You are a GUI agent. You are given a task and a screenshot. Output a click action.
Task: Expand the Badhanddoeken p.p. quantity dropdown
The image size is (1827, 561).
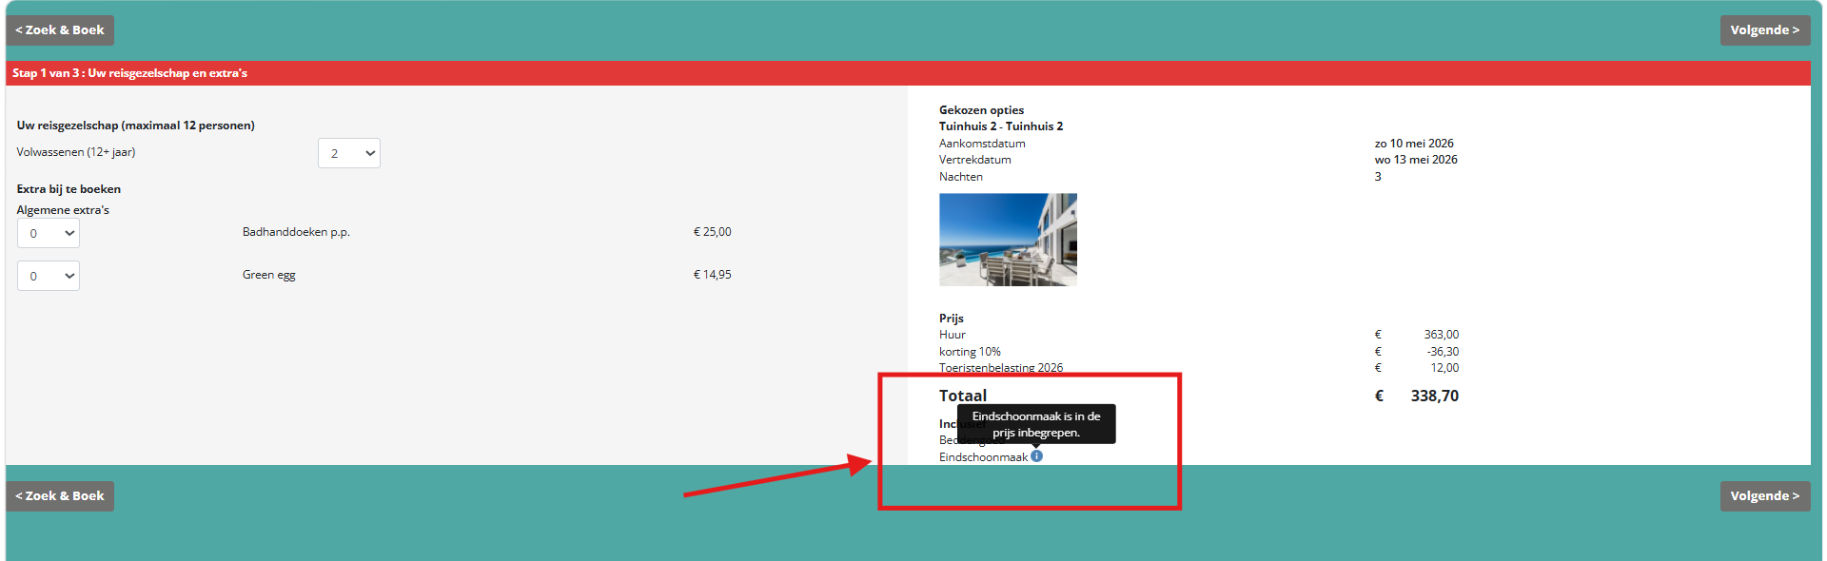click(49, 233)
